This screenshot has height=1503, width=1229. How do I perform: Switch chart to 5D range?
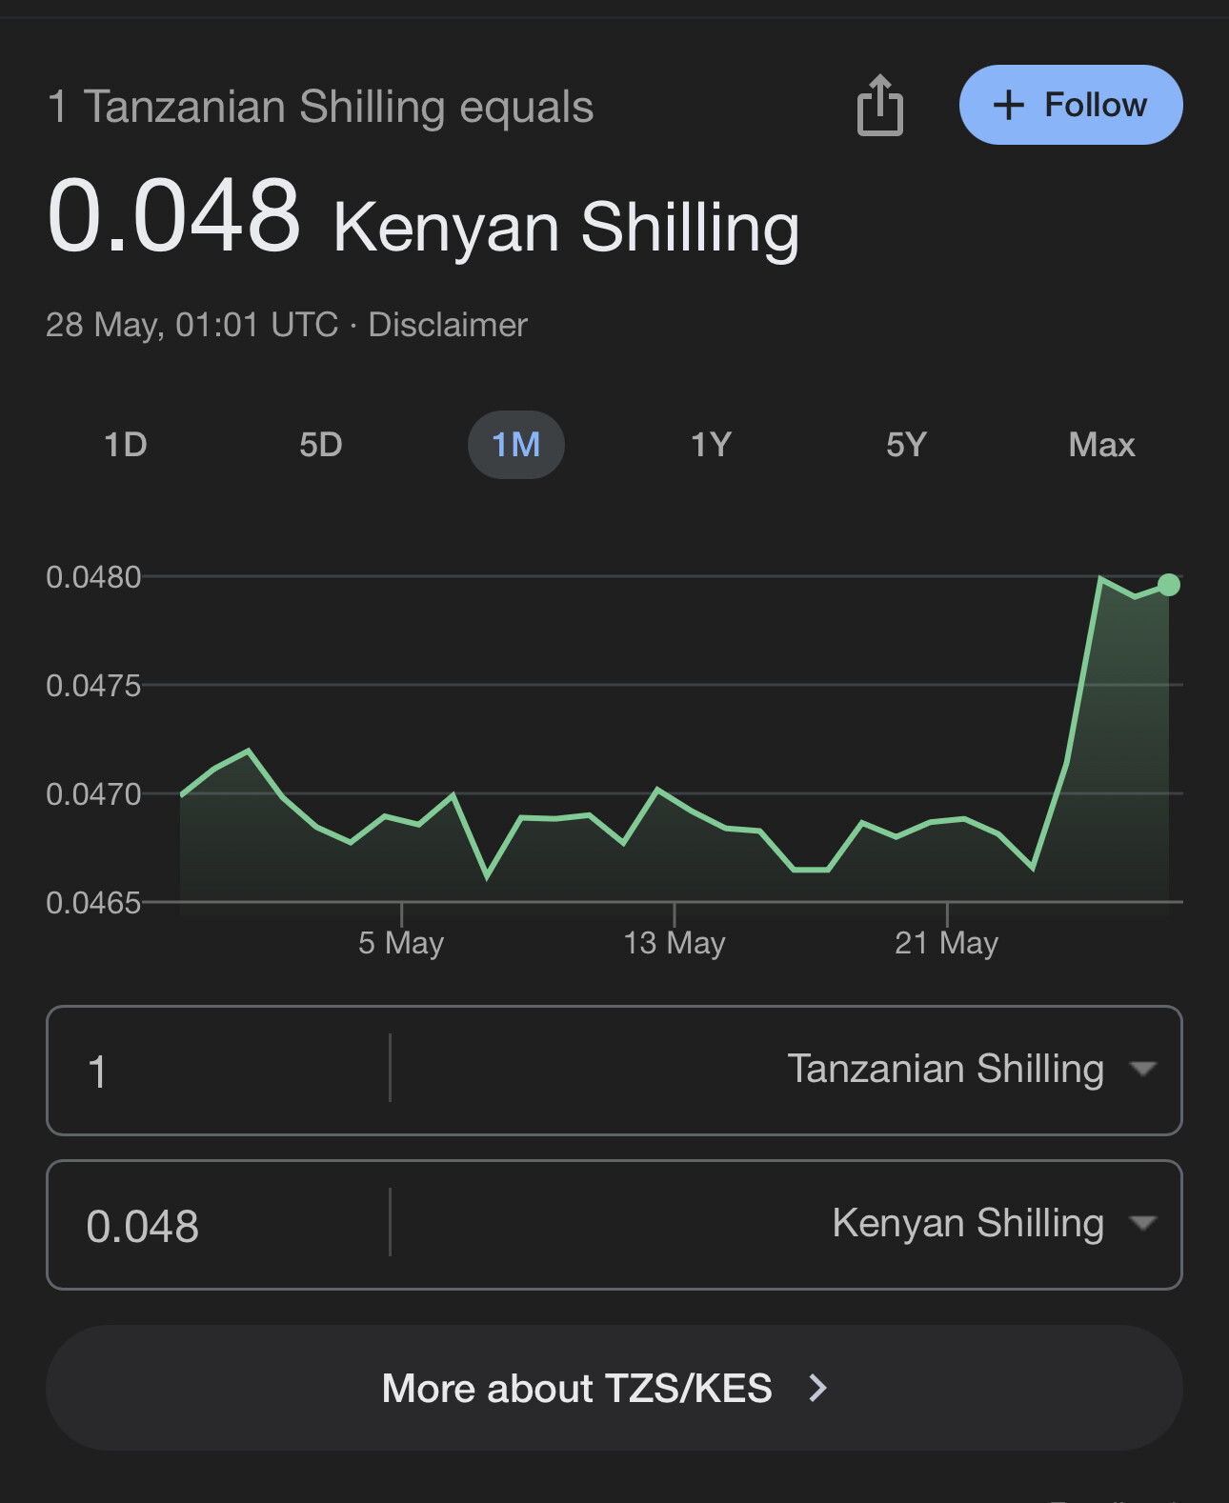tap(321, 445)
